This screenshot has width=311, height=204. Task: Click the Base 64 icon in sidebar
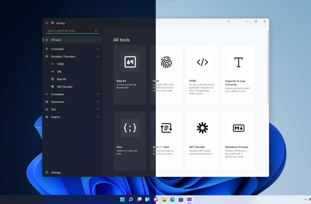pyautogui.click(x=53, y=79)
